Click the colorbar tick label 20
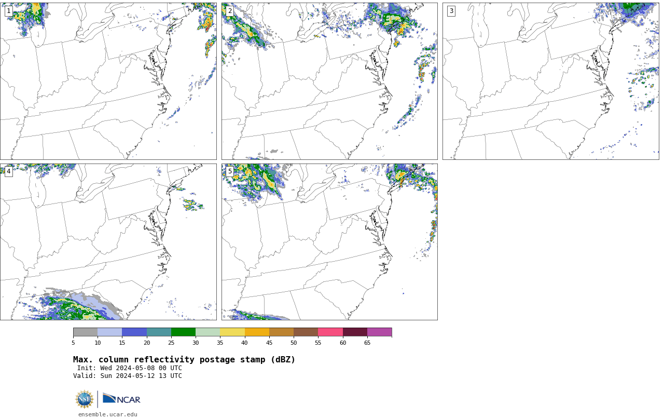The height and width of the screenshot is (420, 664). (x=147, y=343)
